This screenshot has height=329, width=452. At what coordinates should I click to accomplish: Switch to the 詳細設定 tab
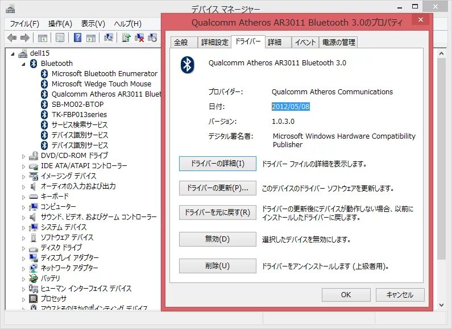(215, 43)
